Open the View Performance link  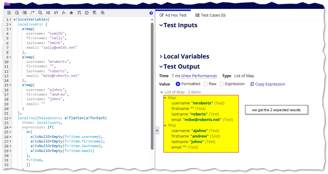tap(199, 76)
